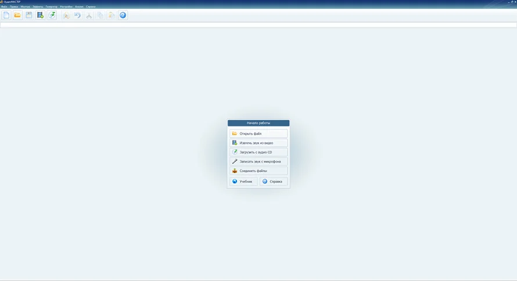Screen dimensions: 517x281
Task: Click the CD with music note icon
Action: [x=52, y=15]
